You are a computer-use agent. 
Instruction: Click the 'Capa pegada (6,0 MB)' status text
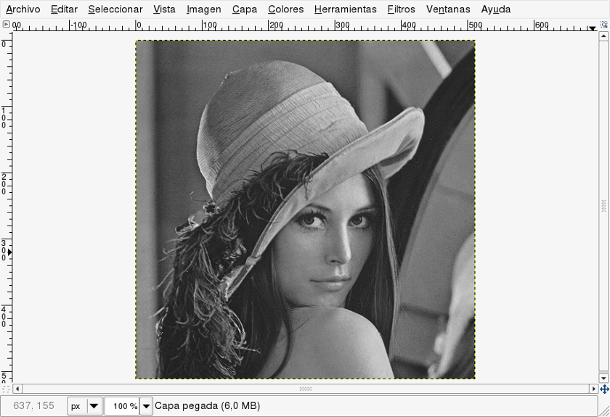point(208,405)
